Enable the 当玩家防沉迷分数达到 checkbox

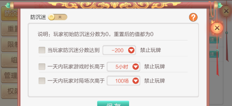42,50
